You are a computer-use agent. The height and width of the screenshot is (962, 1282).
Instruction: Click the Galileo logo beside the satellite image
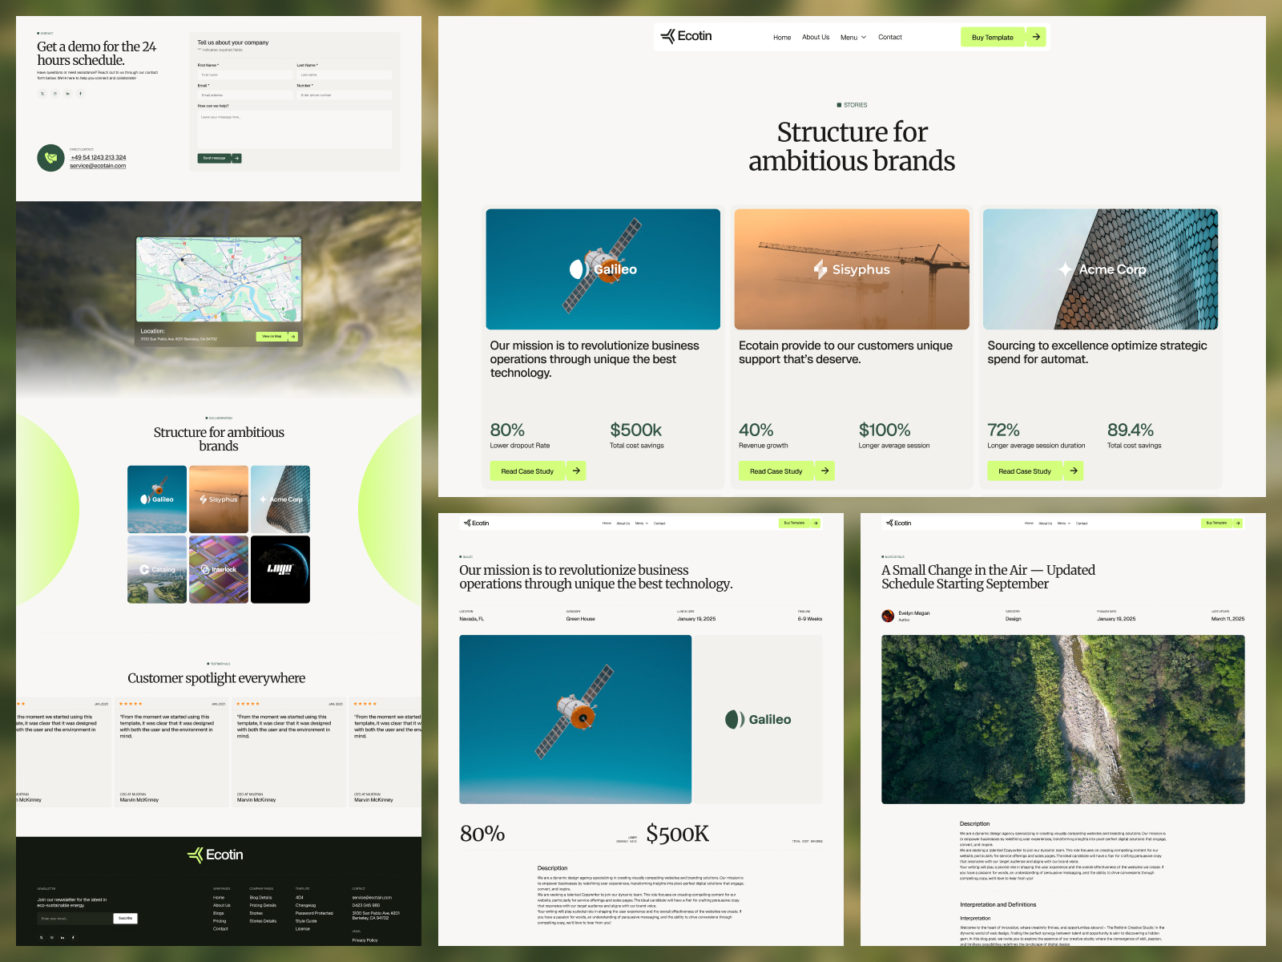coord(758,720)
